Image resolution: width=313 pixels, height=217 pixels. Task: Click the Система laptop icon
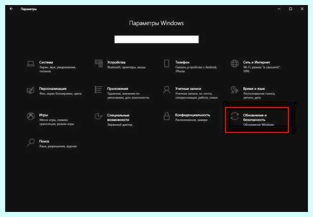pyautogui.click(x=31, y=64)
